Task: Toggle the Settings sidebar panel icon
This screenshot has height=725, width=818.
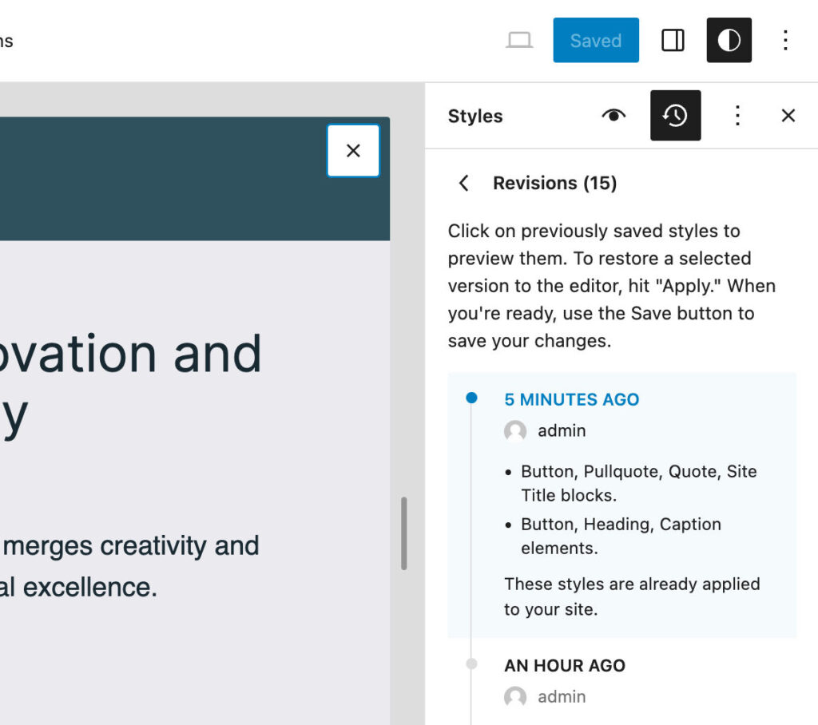Action: [673, 40]
